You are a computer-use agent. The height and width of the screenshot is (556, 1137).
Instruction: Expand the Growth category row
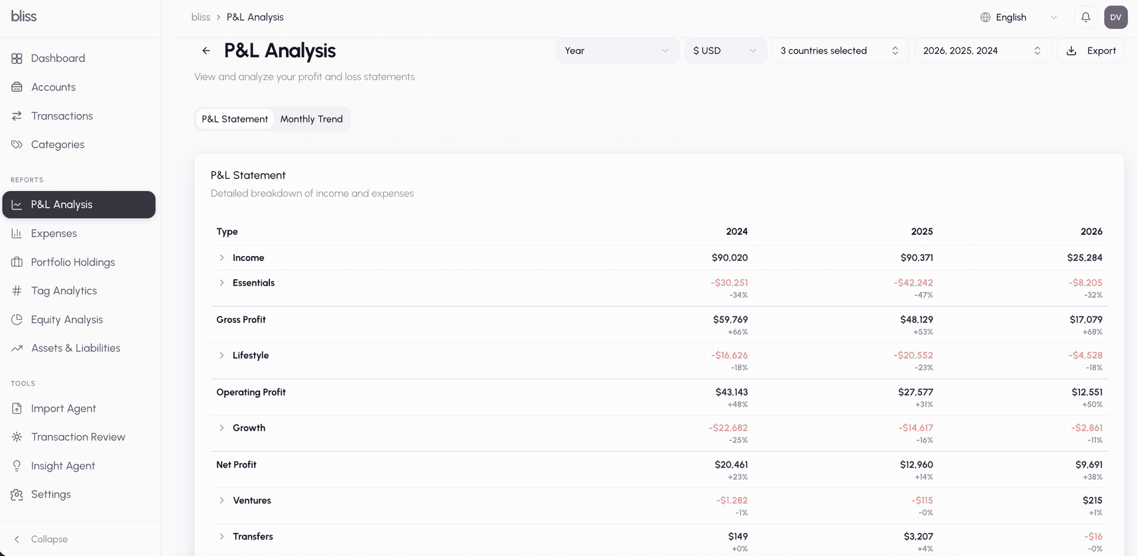click(221, 428)
